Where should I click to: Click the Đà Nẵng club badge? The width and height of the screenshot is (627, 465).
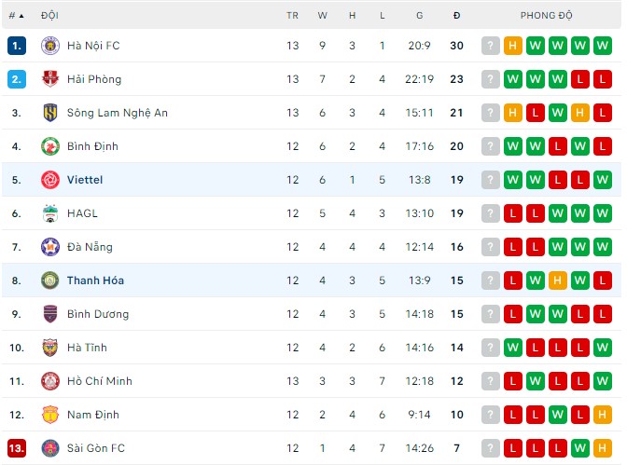tap(49, 247)
